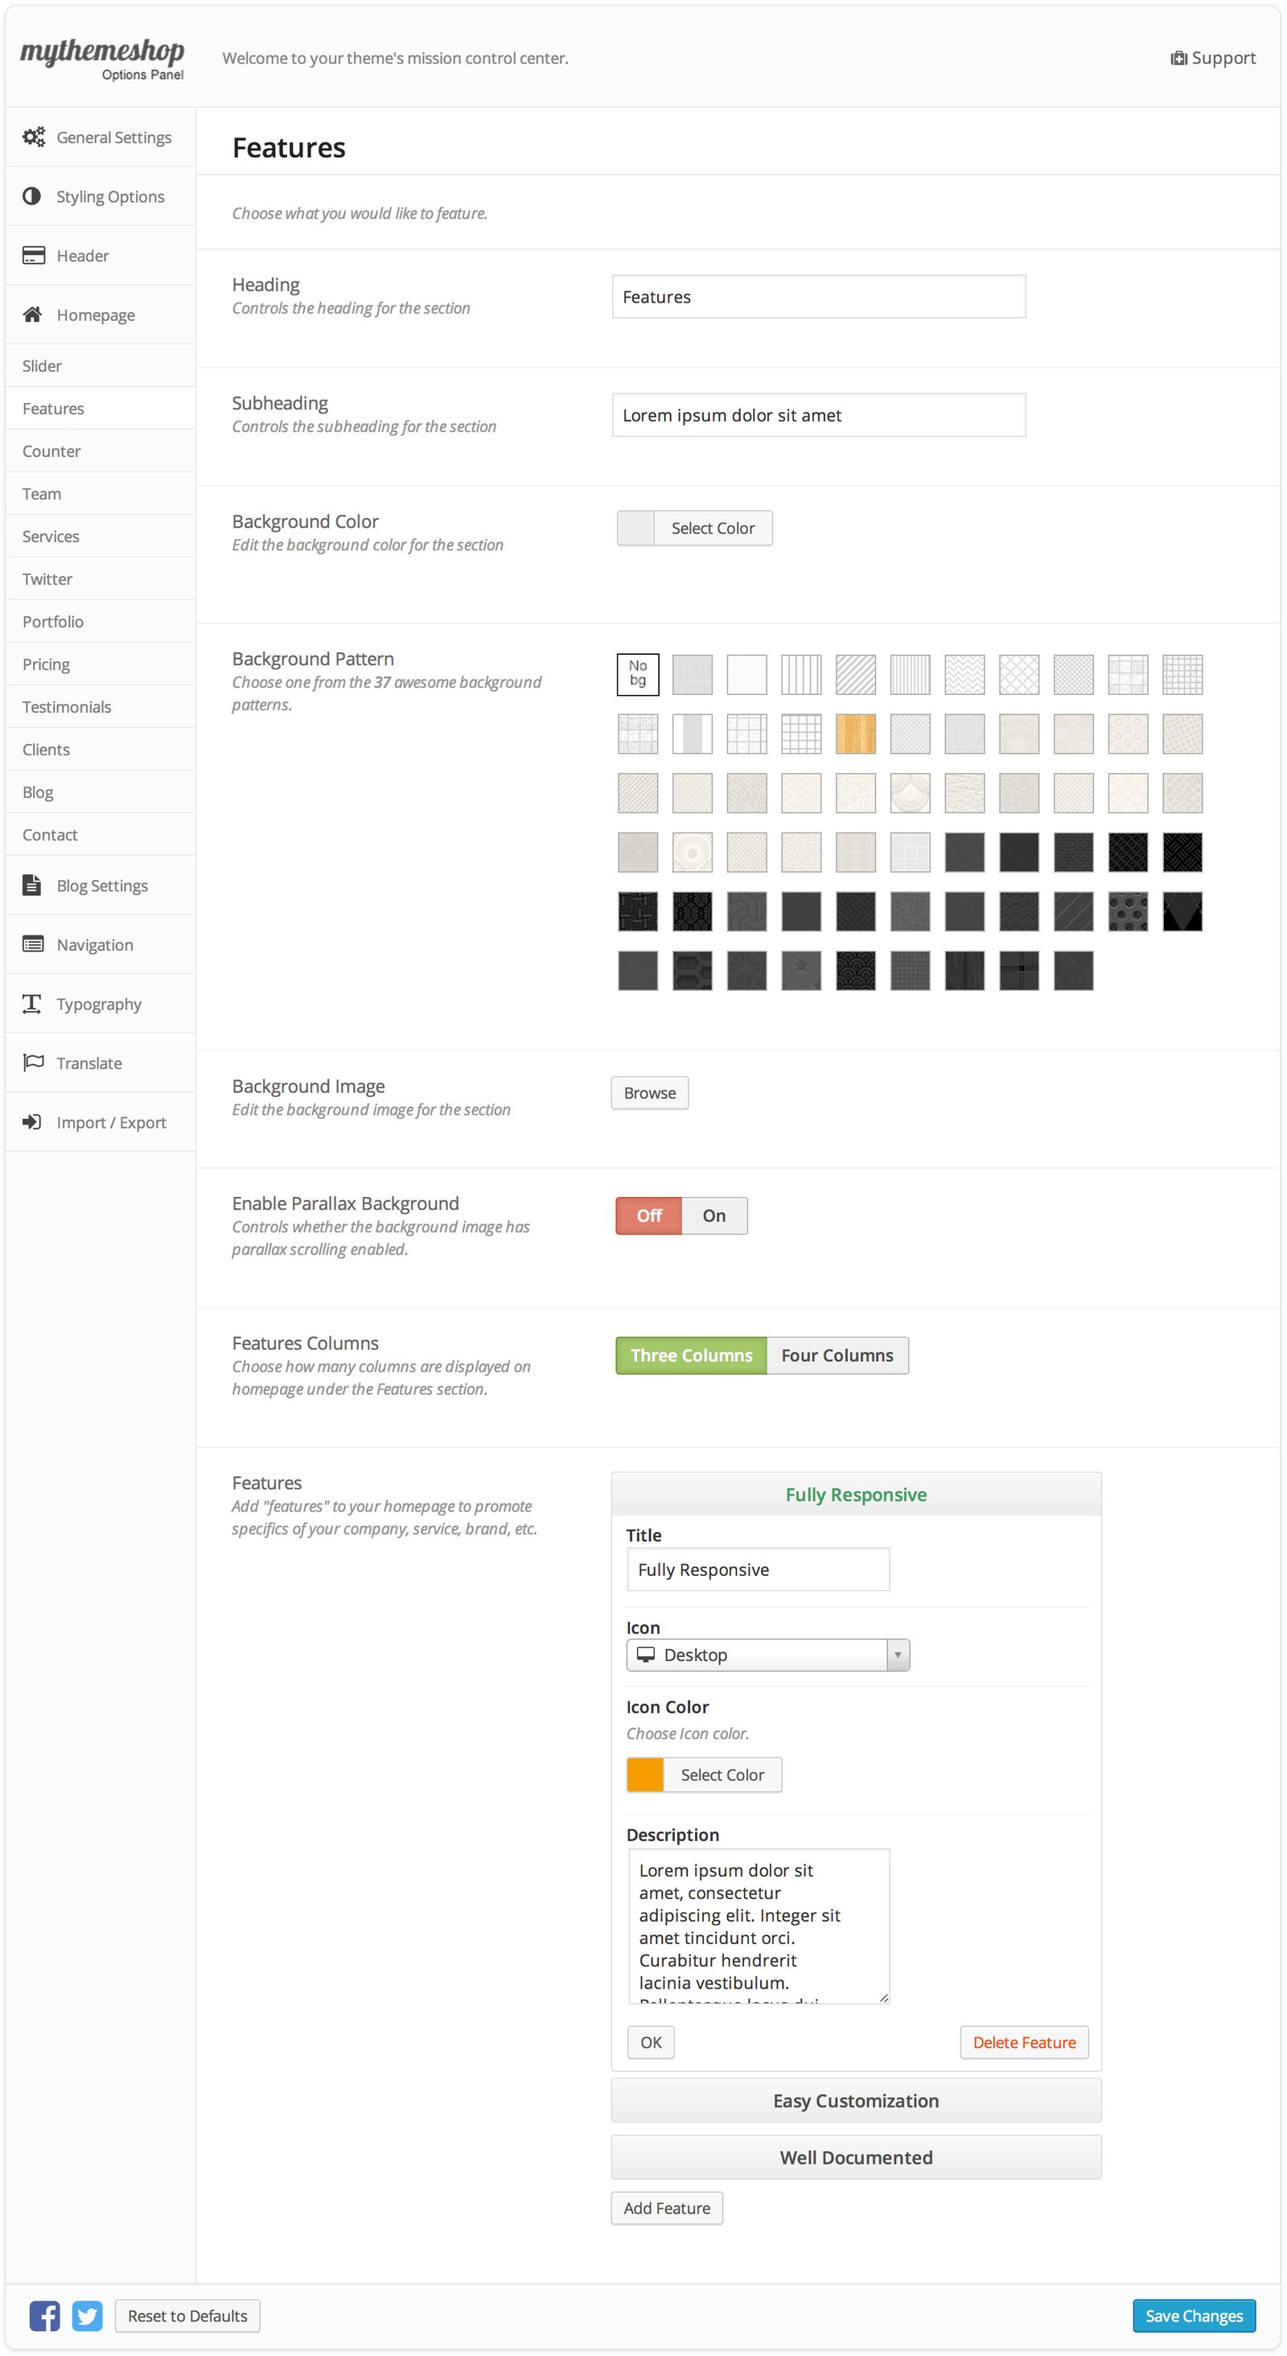The height and width of the screenshot is (2356, 1287).
Task: Click the Translate flag icon
Action: coord(33,1063)
